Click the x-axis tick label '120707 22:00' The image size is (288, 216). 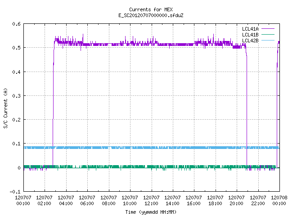pyautogui.click(x=258, y=201)
